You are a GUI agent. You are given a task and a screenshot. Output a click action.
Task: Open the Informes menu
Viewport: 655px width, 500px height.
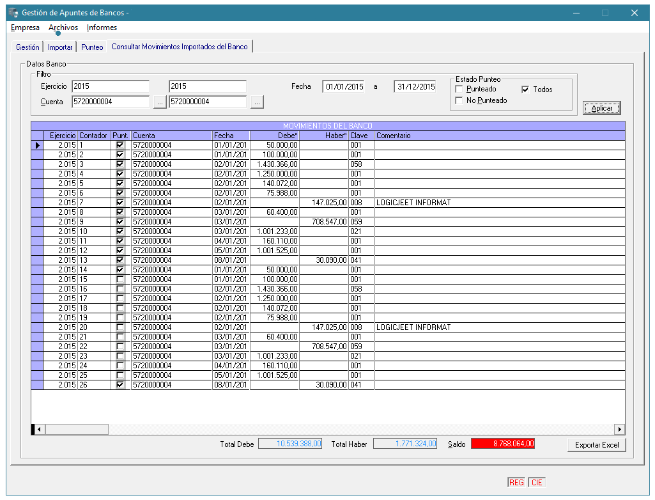(102, 27)
